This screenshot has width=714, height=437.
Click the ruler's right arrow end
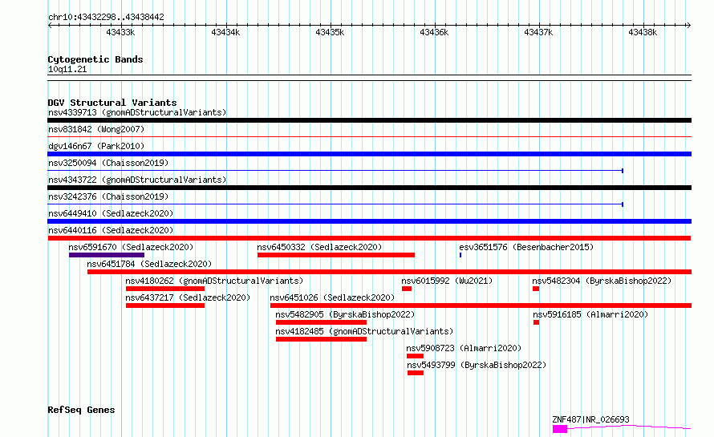coord(689,26)
